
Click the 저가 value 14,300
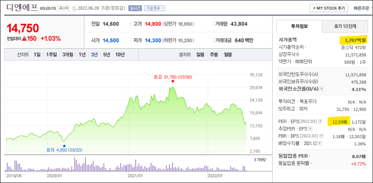(152, 41)
